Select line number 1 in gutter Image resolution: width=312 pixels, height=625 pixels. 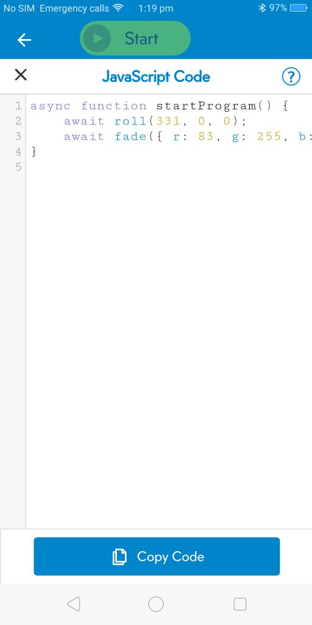18,106
